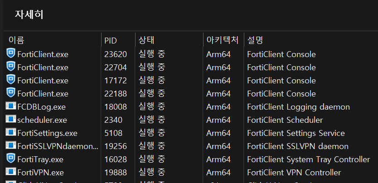The height and width of the screenshot is (183, 378).
Task: Select the FortiTray.exe process name
Action: 40,159
